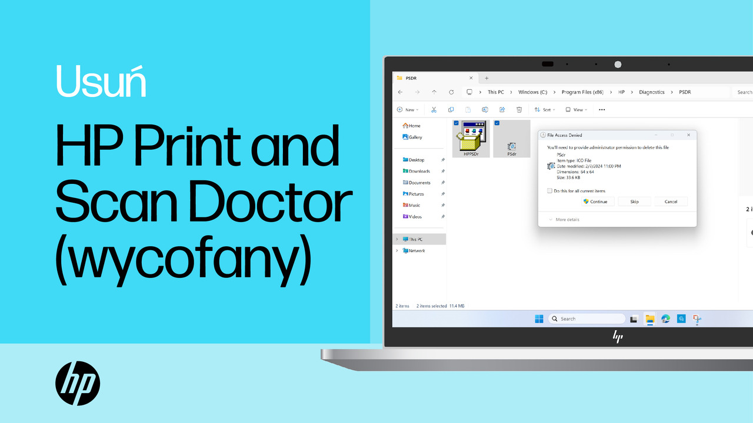Click the Rename icon in the toolbar
Image resolution: width=753 pixels, height=423 pixels.
click(x=484, y=109)
